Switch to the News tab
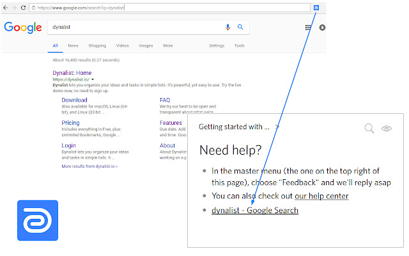 coord(73,45)
